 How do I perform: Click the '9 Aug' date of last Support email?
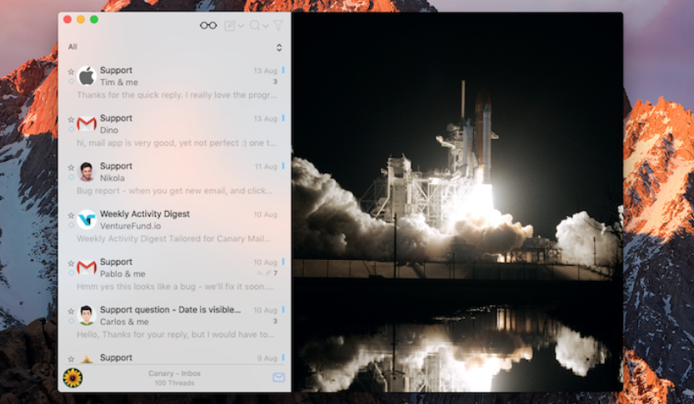click(267, 358)
